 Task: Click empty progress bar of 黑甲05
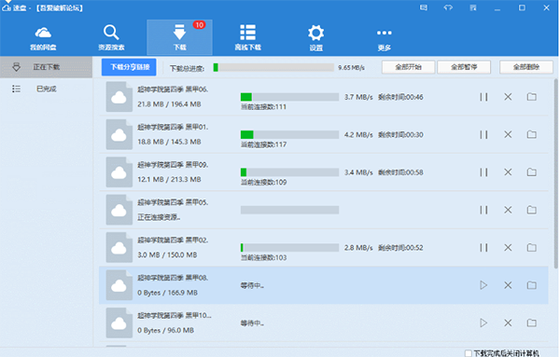point(289,210)
